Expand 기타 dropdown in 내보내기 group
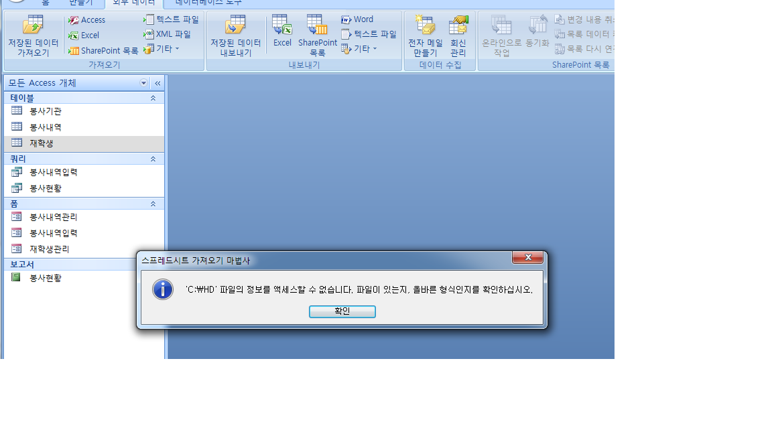 coord(359,49)
